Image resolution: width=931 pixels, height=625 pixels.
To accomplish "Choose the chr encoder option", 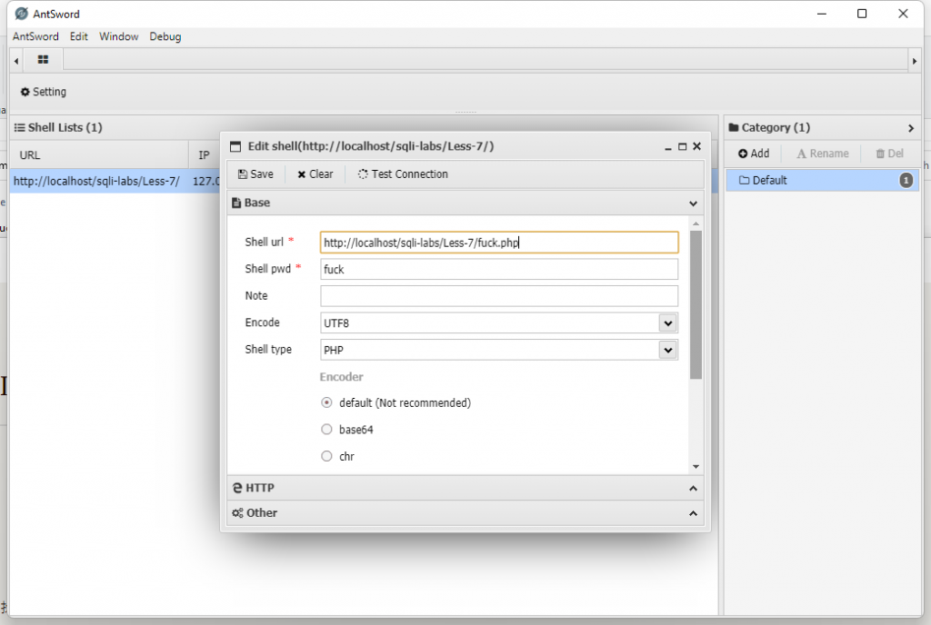I will 327,457.
